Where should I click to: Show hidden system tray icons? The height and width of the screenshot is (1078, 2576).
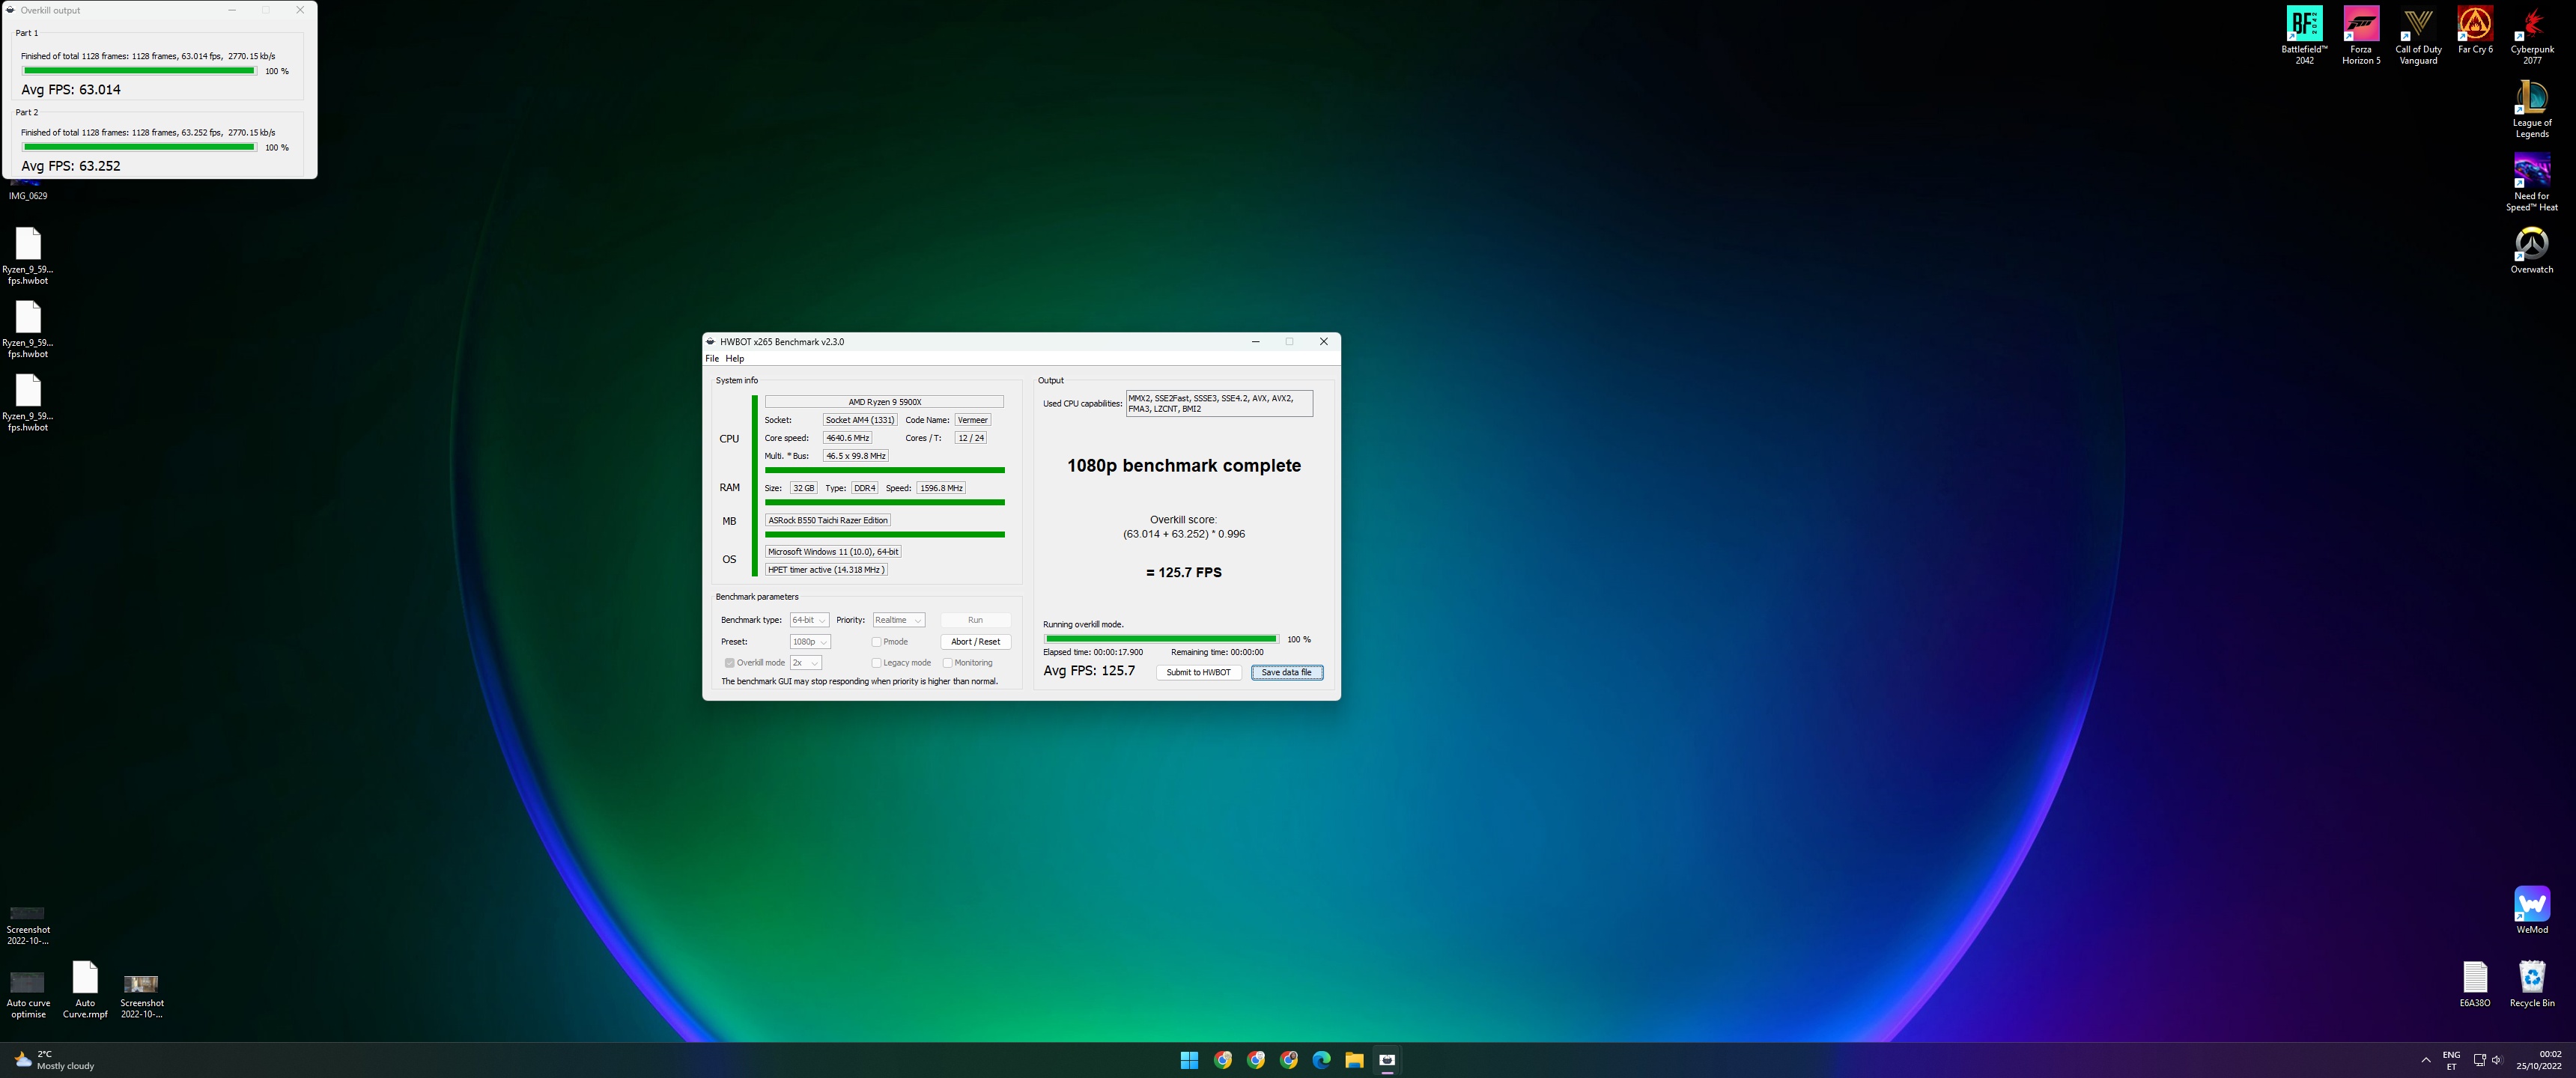(x=2426, y=1060)
